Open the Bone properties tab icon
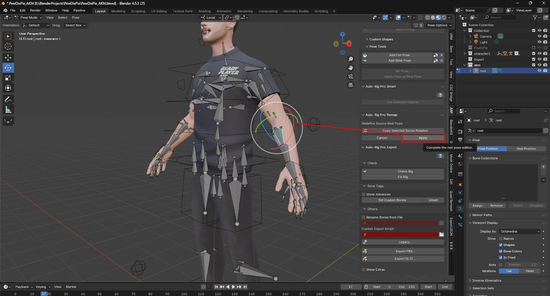Viewport: 550px width, 296px height. coord(460,217)
